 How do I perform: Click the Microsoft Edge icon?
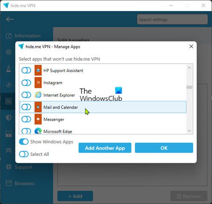(x=38, y=131)
